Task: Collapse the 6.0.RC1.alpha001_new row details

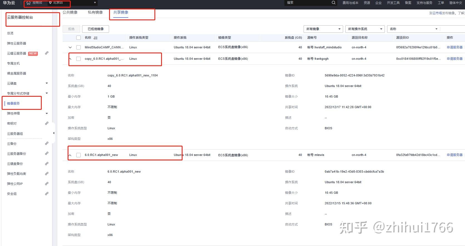Action: (70, 155)
